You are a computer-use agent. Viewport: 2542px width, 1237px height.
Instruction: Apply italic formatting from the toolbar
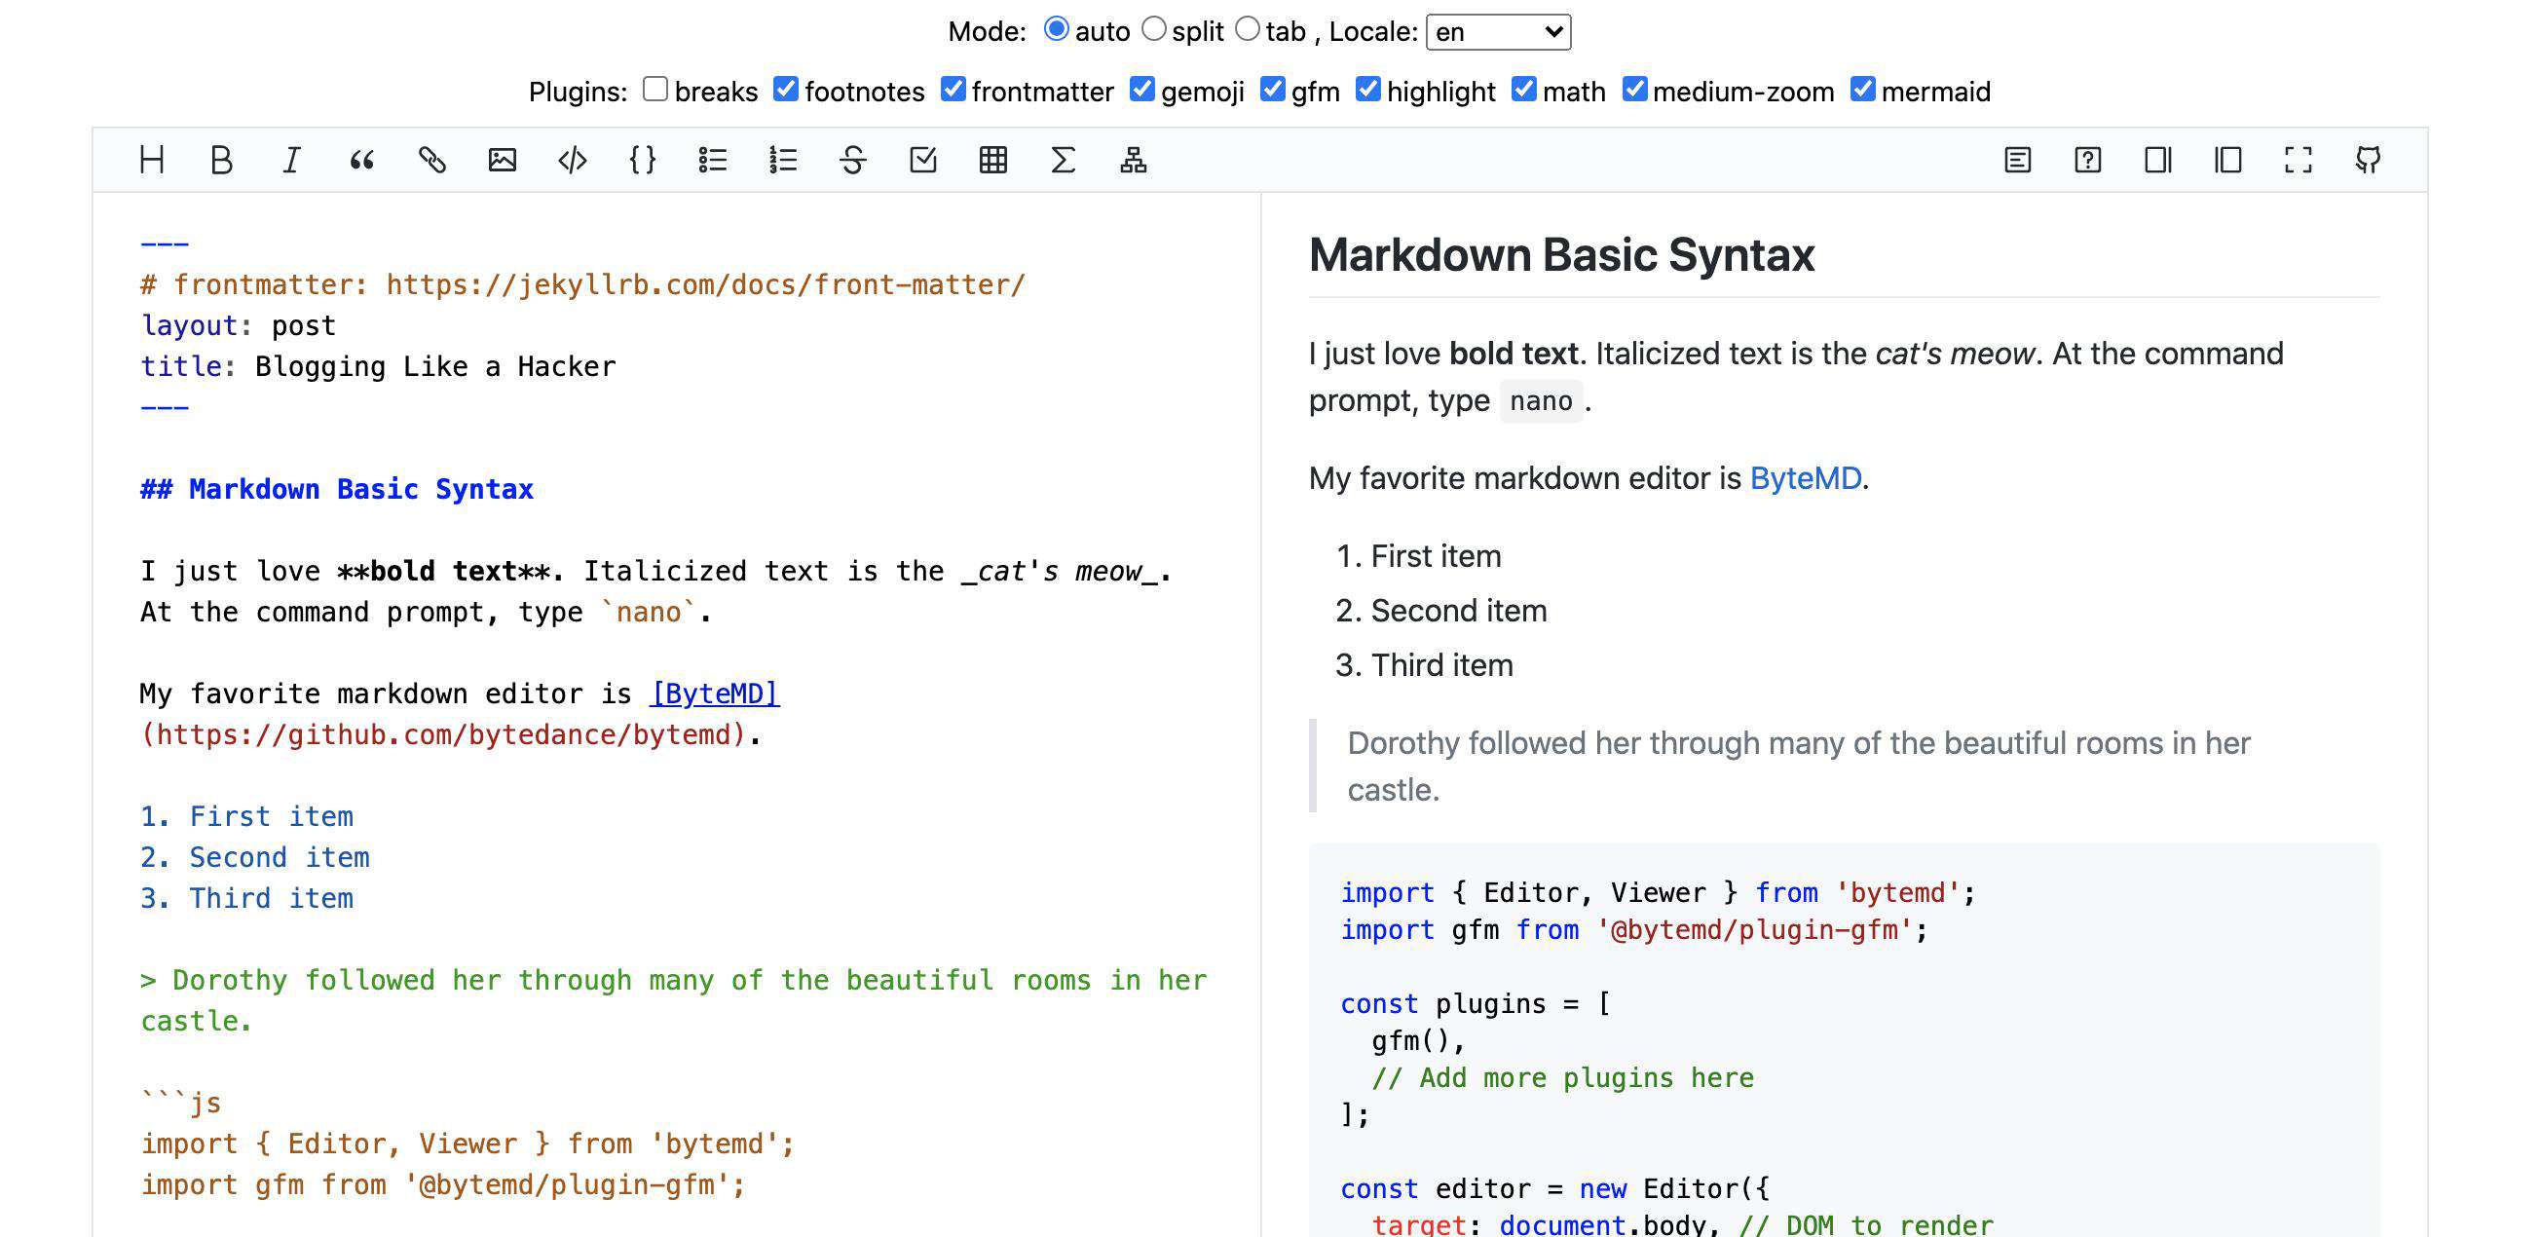point(292,160)
